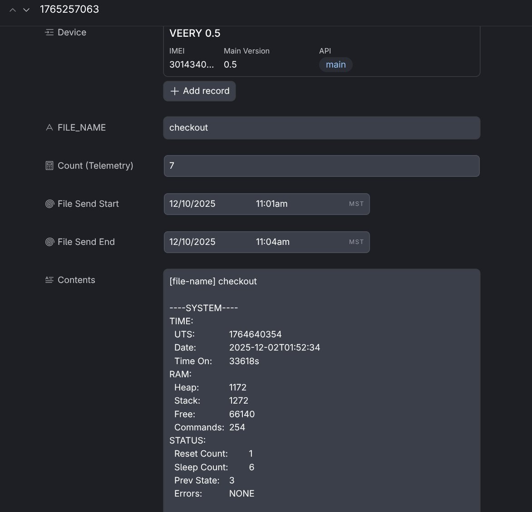Click the Contents long-text field icon
The width and height of the screenshot is (532, 512).
[x=49, y=280]
